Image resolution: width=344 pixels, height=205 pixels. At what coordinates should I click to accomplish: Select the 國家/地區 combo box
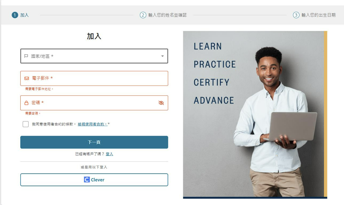click(x=94, y=56)
